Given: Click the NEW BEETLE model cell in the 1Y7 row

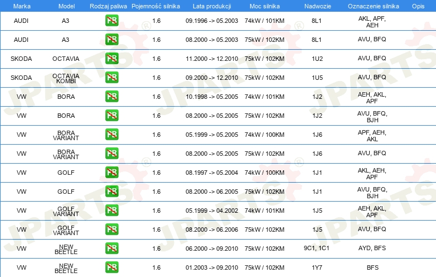Looking at the screenshot, I should tap(66, 269).
